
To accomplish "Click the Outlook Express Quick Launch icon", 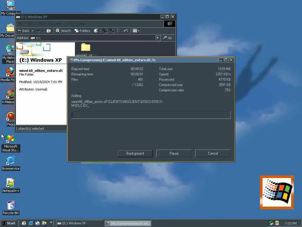I will point(37,223).
